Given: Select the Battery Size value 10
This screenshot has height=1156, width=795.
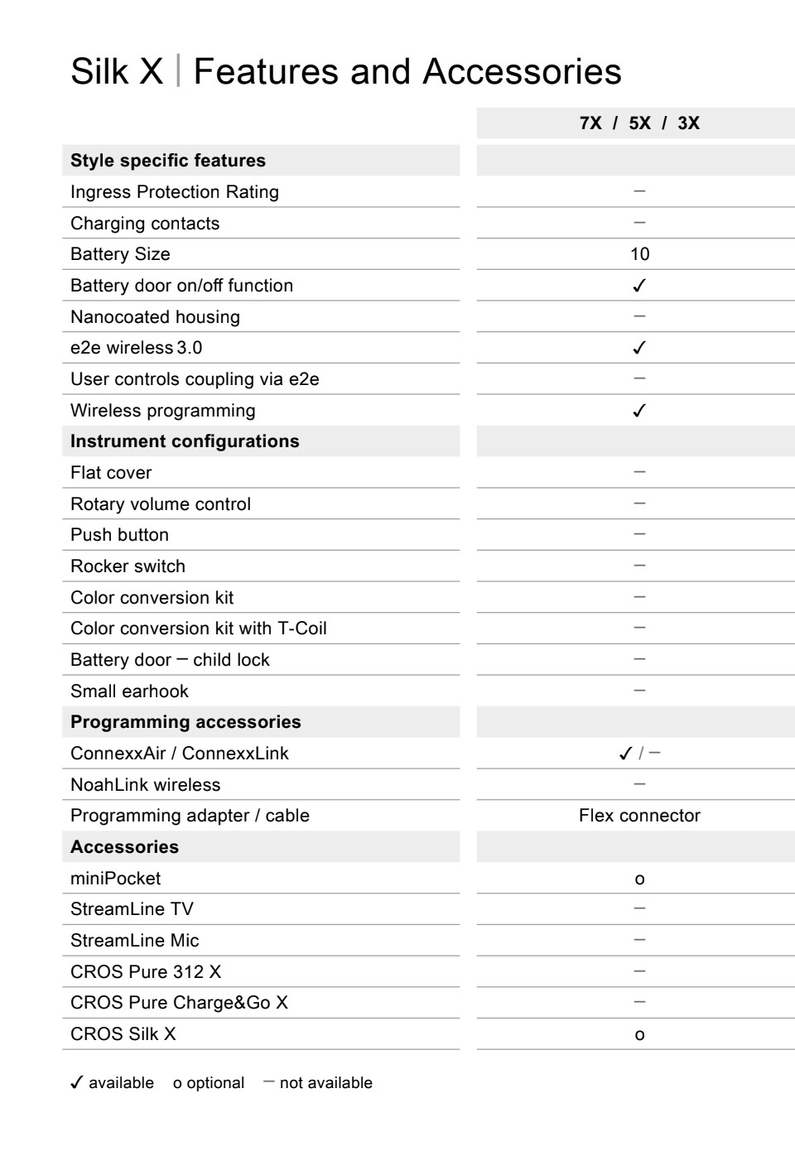Looking at the screenshot, I should click(x=639, y=254).
